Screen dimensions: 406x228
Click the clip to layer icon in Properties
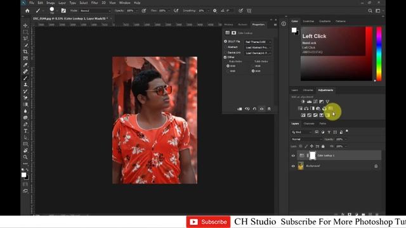(240, 109)
